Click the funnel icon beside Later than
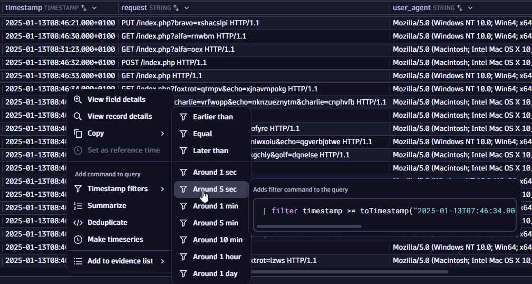Image resolution: width=532 pixels, height=284 pixels. pos(183,151)
